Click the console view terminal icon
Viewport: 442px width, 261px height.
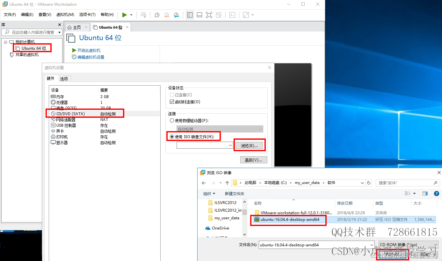[x=233, y=15]
